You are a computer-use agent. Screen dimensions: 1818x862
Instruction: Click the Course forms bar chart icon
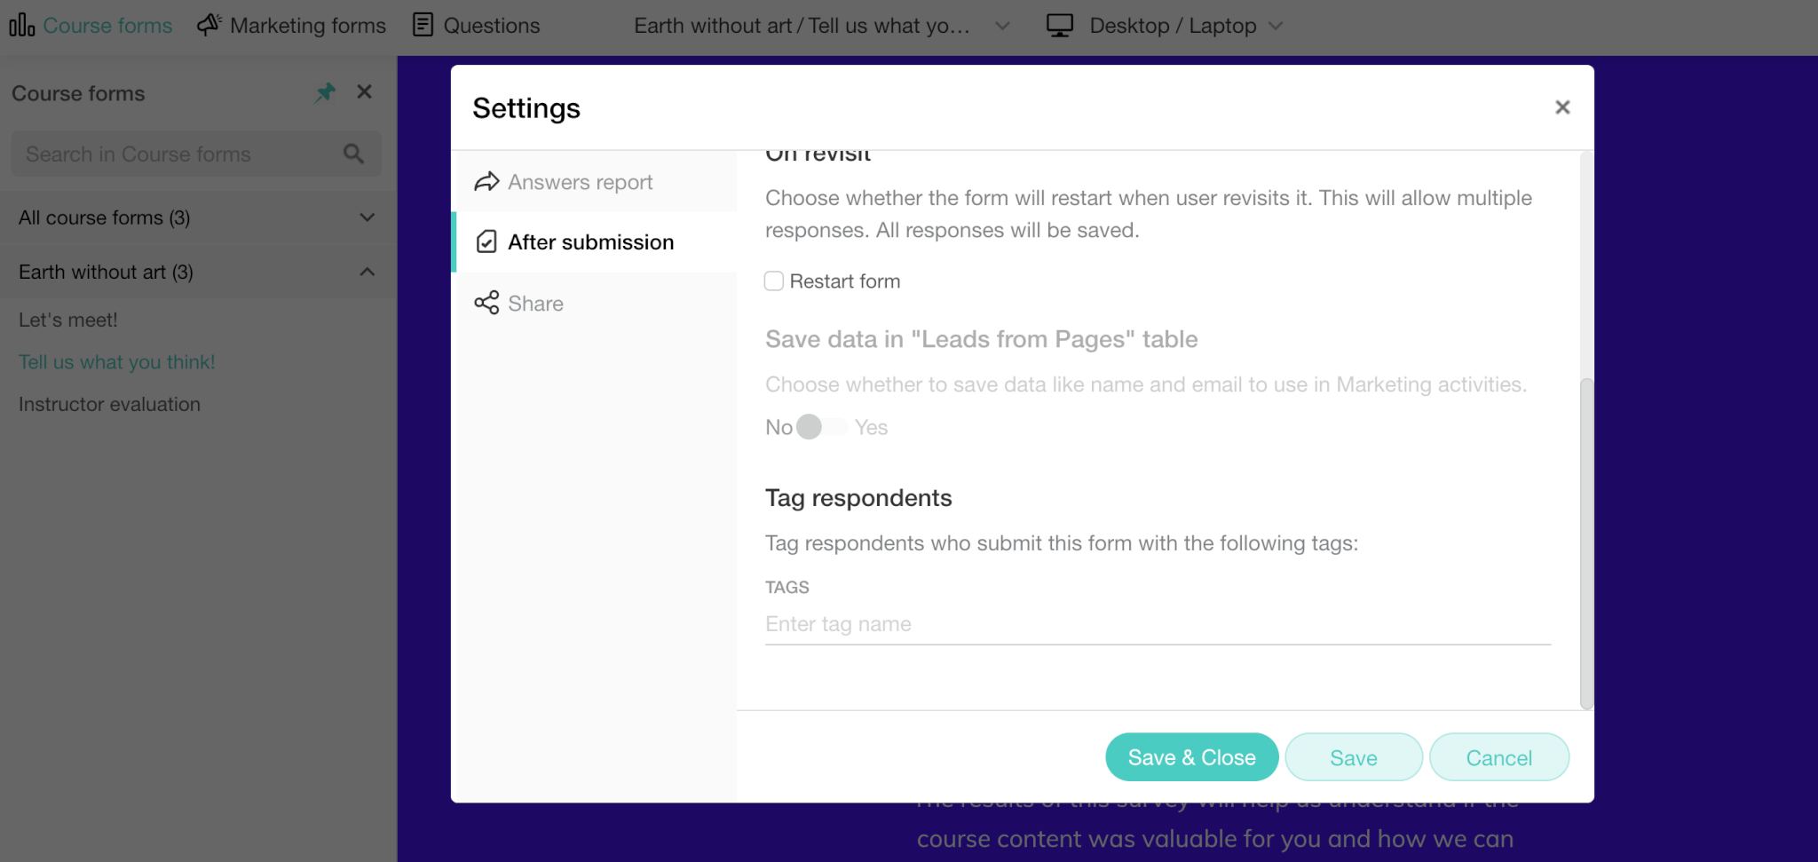point(20,25)
